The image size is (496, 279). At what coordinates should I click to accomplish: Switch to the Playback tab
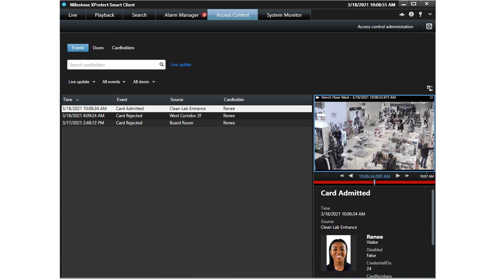point(104,15)
